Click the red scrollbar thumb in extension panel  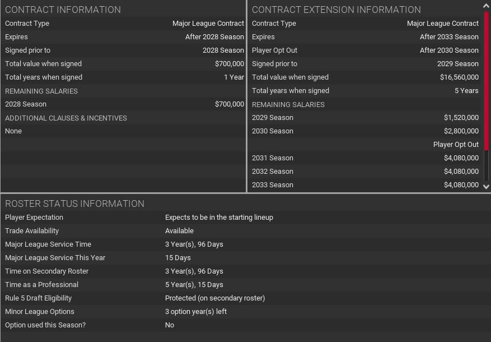coord(486,78)
